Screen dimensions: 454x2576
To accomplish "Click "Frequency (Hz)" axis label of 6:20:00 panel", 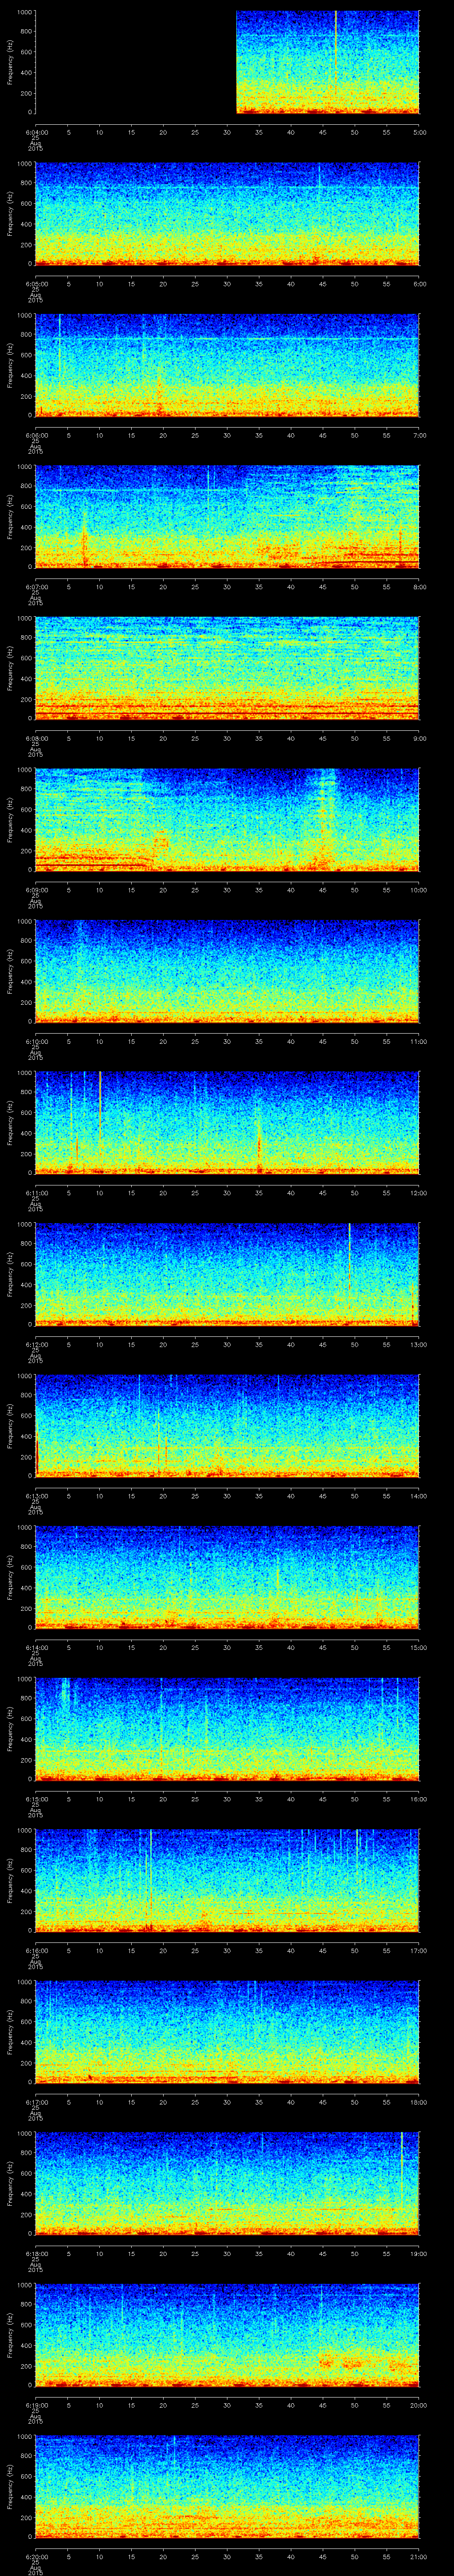I will click(x=10, y=2486).
